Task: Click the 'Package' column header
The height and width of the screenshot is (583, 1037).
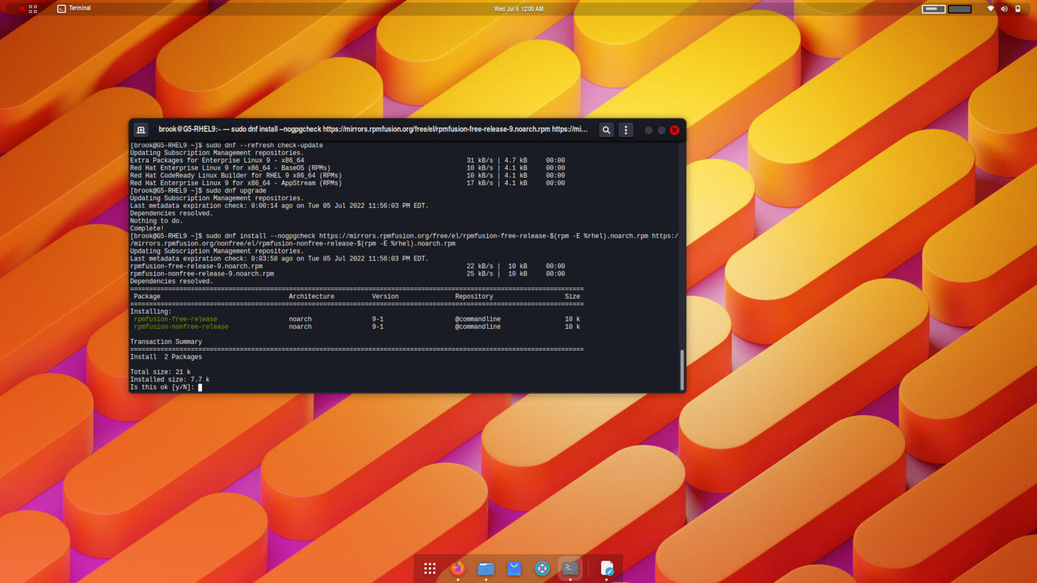Action: (x=147, y=297)
